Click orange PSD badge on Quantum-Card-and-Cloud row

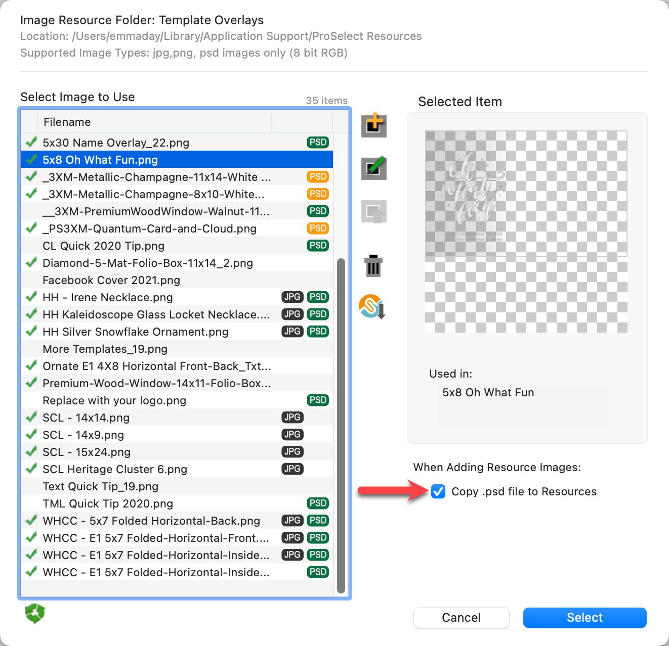pos(318,228)
